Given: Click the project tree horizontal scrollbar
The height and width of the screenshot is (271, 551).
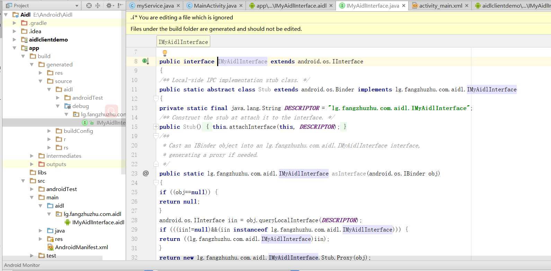Looking at the screenshot, I should point(53,258).
